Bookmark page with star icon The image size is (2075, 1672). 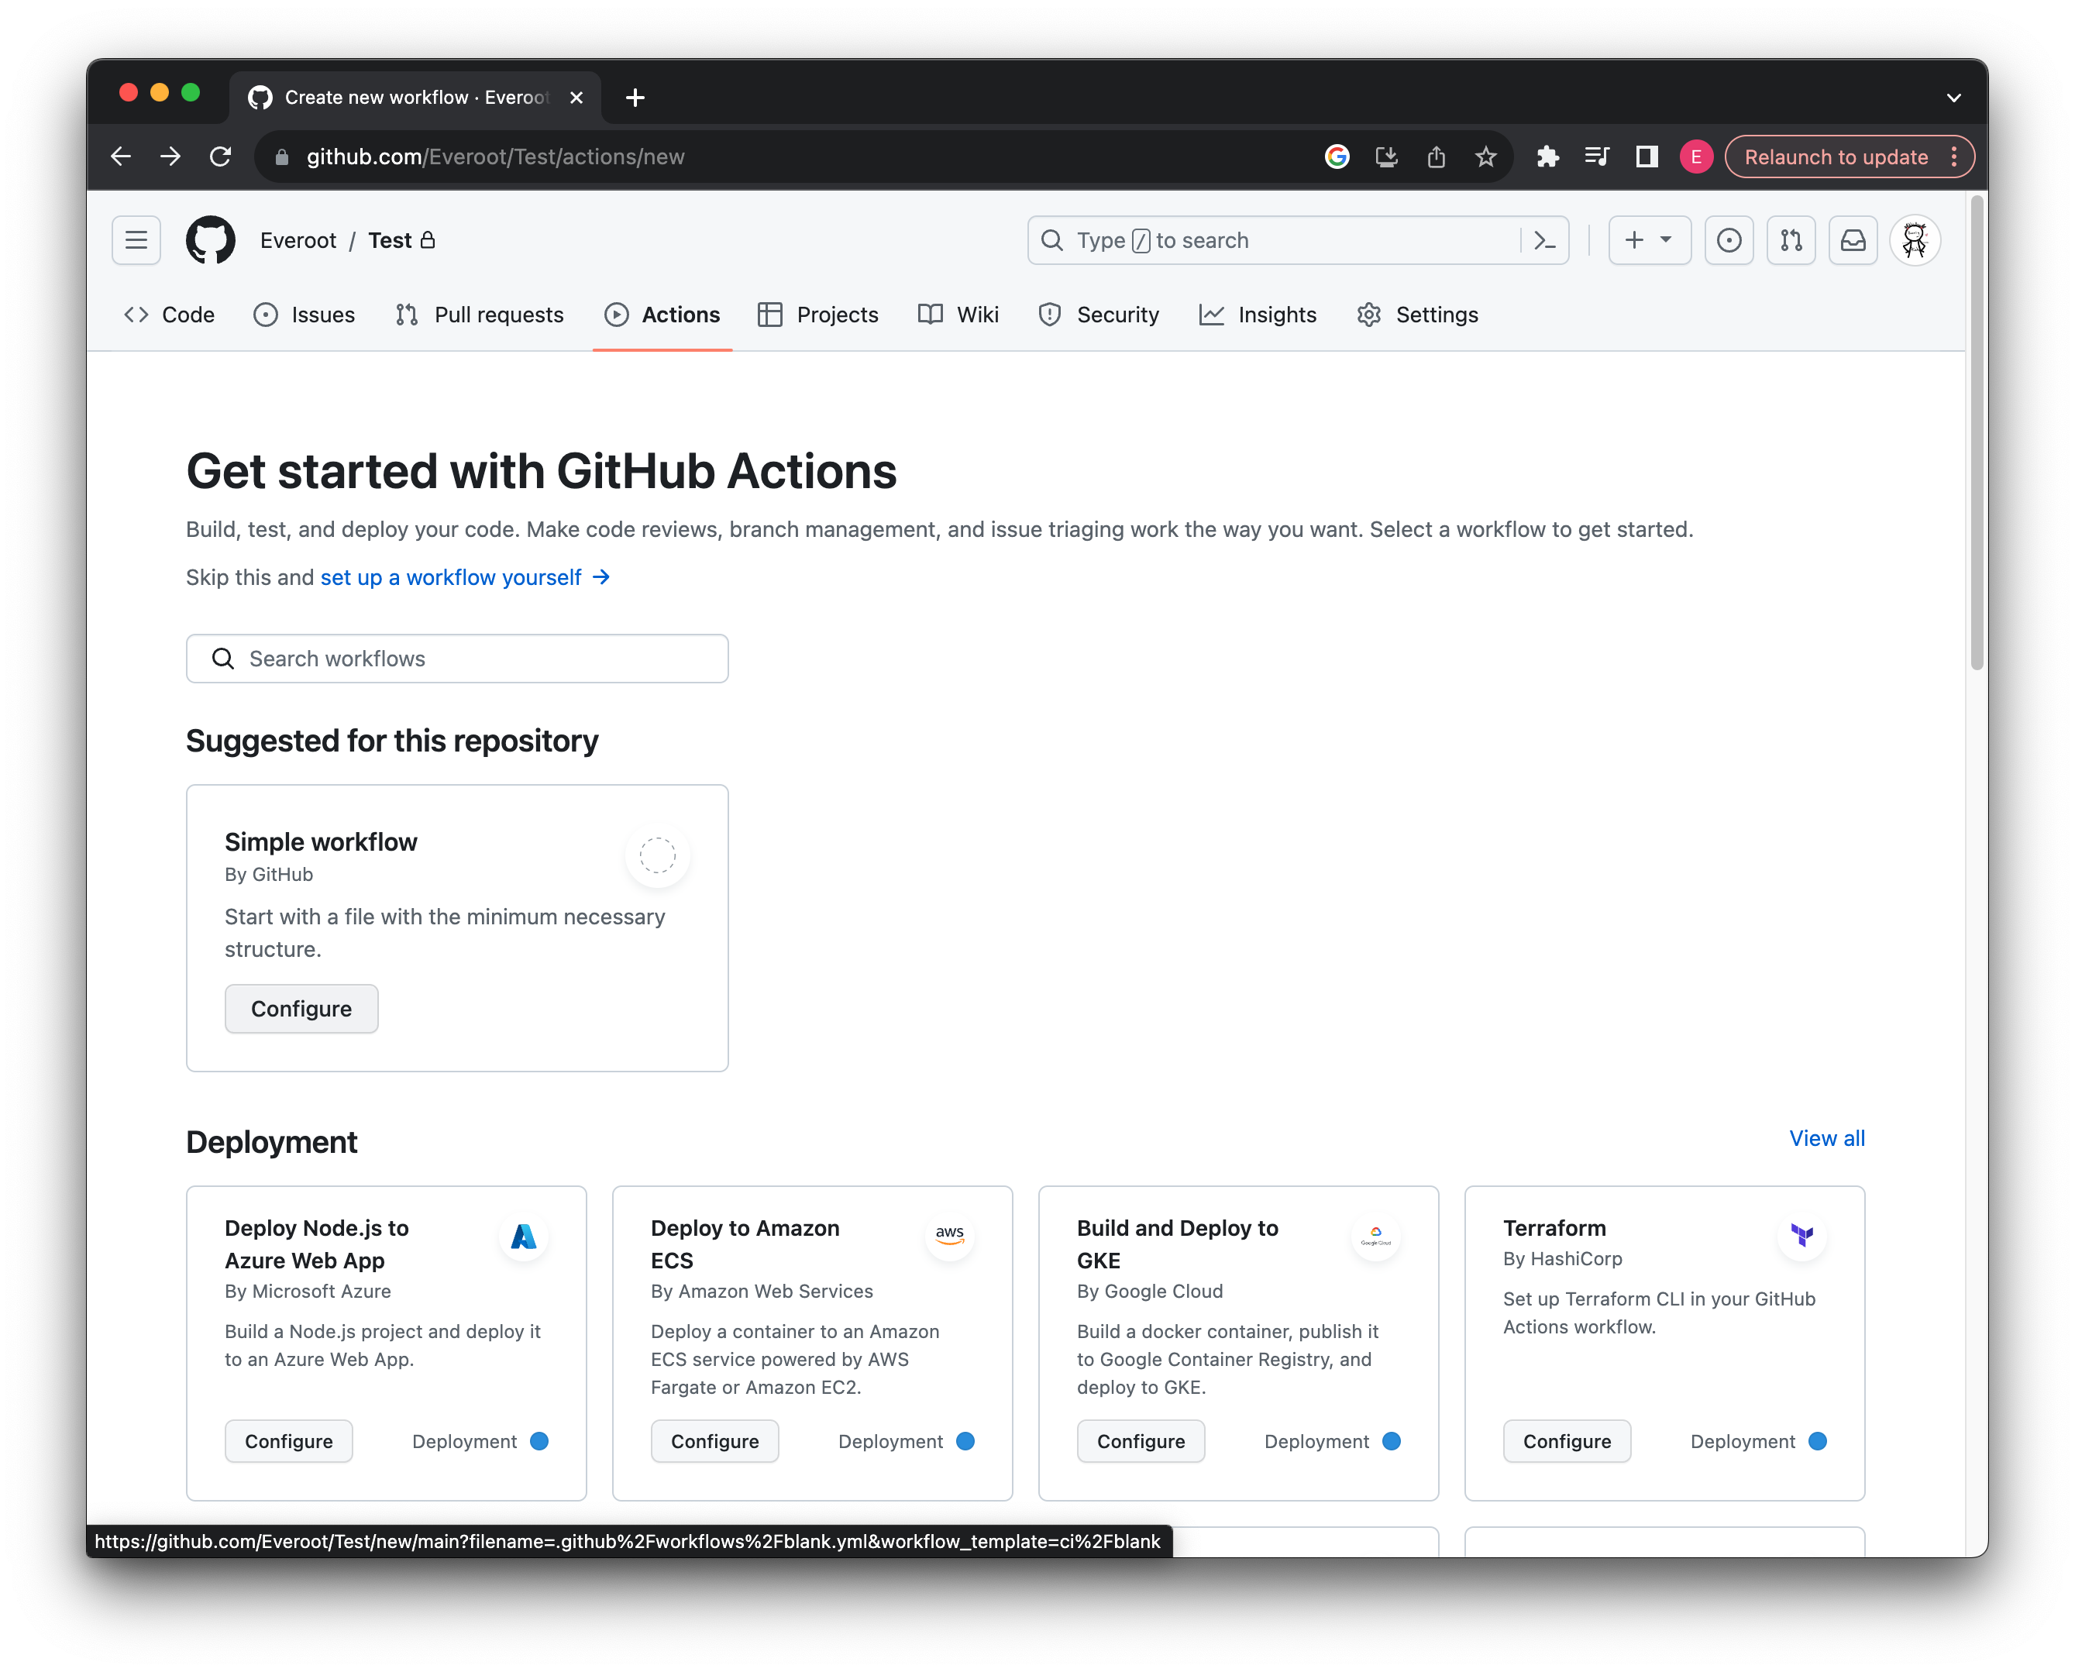click(x=1485, y=157)
